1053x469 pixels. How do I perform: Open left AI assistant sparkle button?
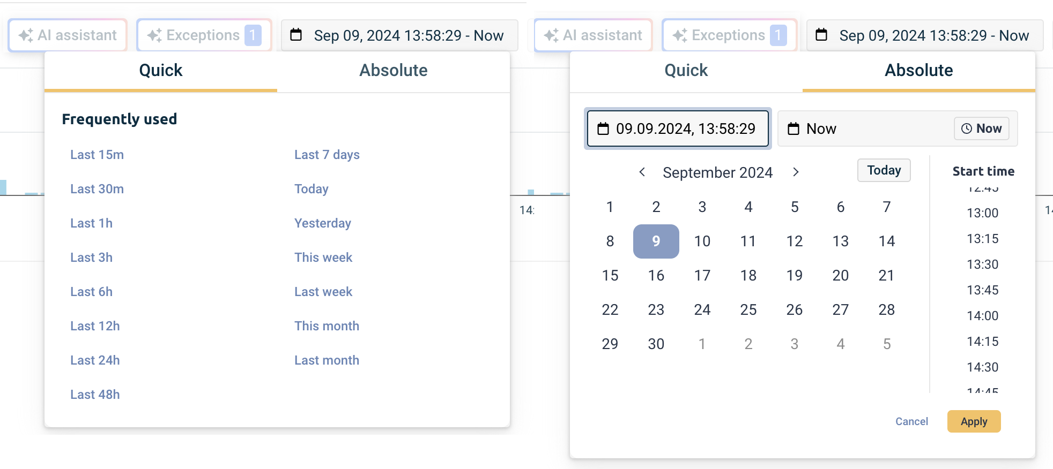point(68,35)
